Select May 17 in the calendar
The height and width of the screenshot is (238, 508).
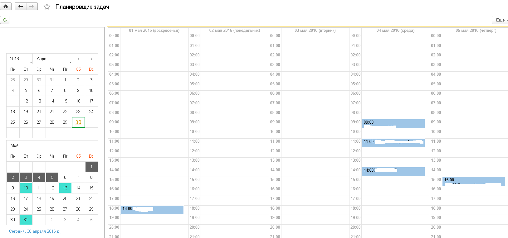(x=26, y=198)
